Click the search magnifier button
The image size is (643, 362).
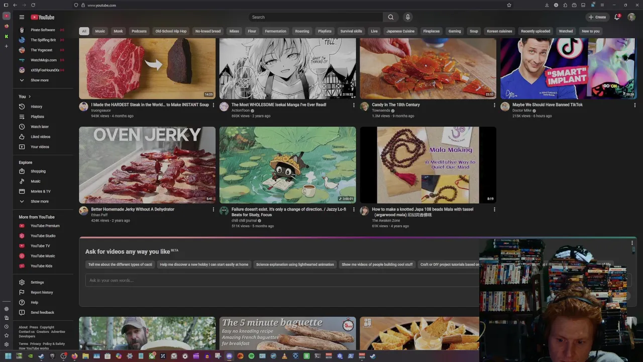pyautogui.click(x=391, y=17)
